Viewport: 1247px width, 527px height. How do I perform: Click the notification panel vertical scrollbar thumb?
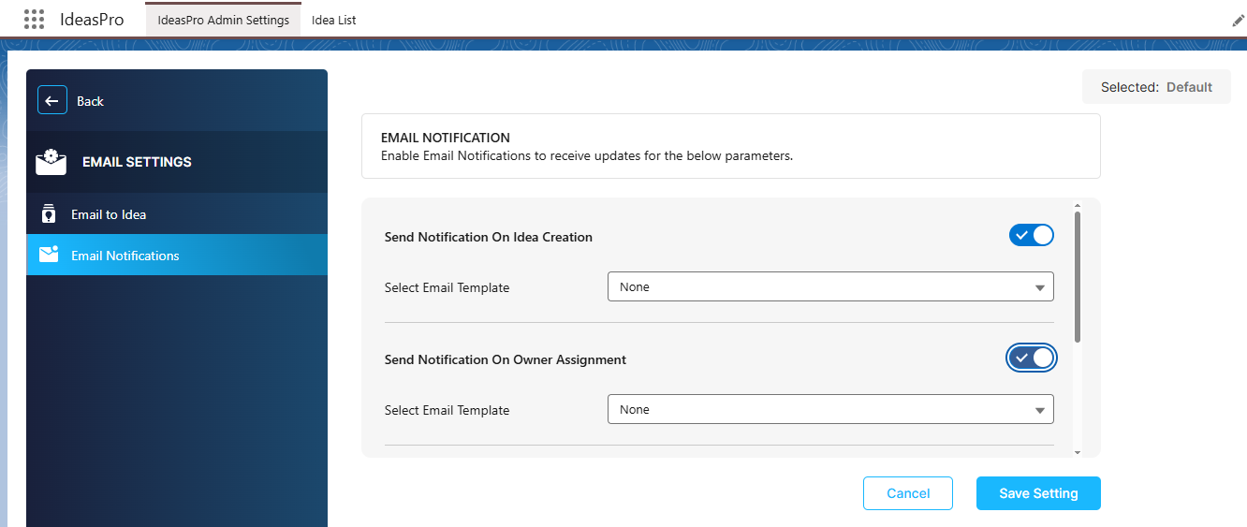click(x=1078, y=276)
